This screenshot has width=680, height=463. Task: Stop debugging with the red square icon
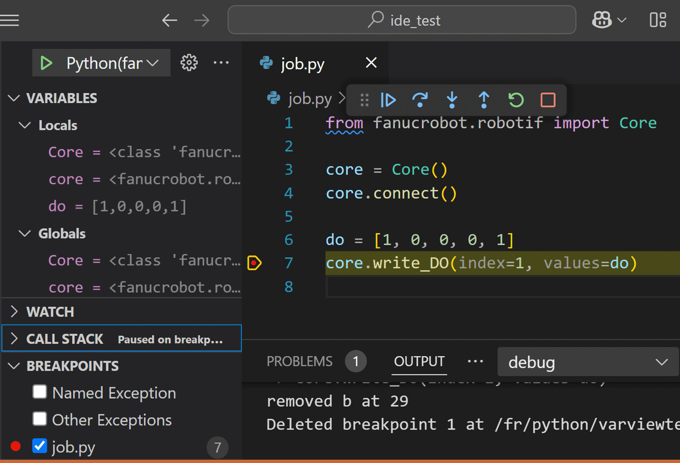click(x=547, y=100)
